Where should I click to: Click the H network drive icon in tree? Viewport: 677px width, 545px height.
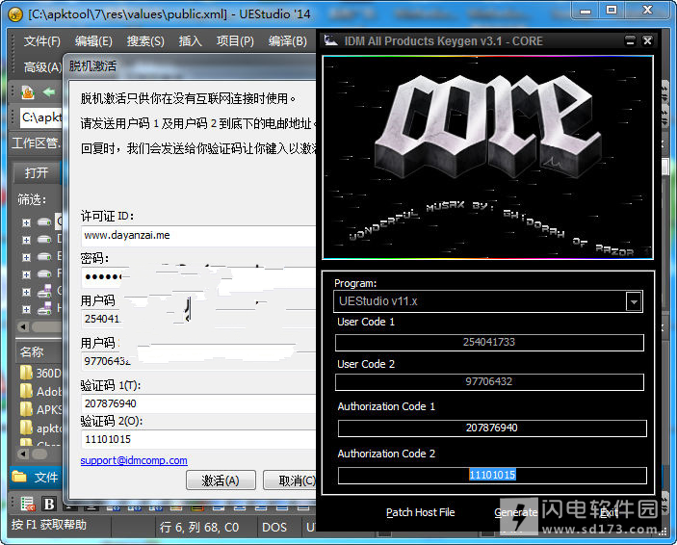click(44, 308)
